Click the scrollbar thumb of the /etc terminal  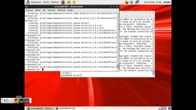[153, 72]
